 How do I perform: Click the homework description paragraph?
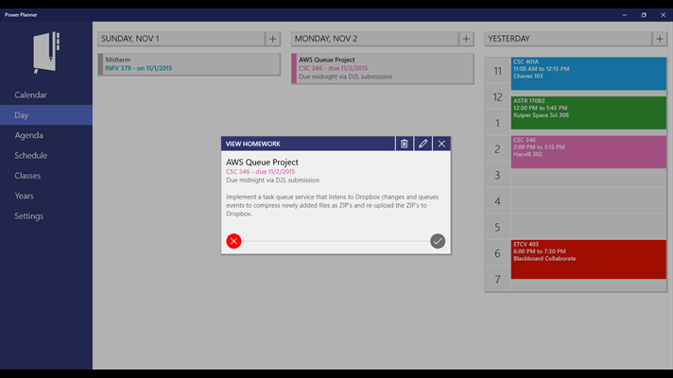[332, 205]
